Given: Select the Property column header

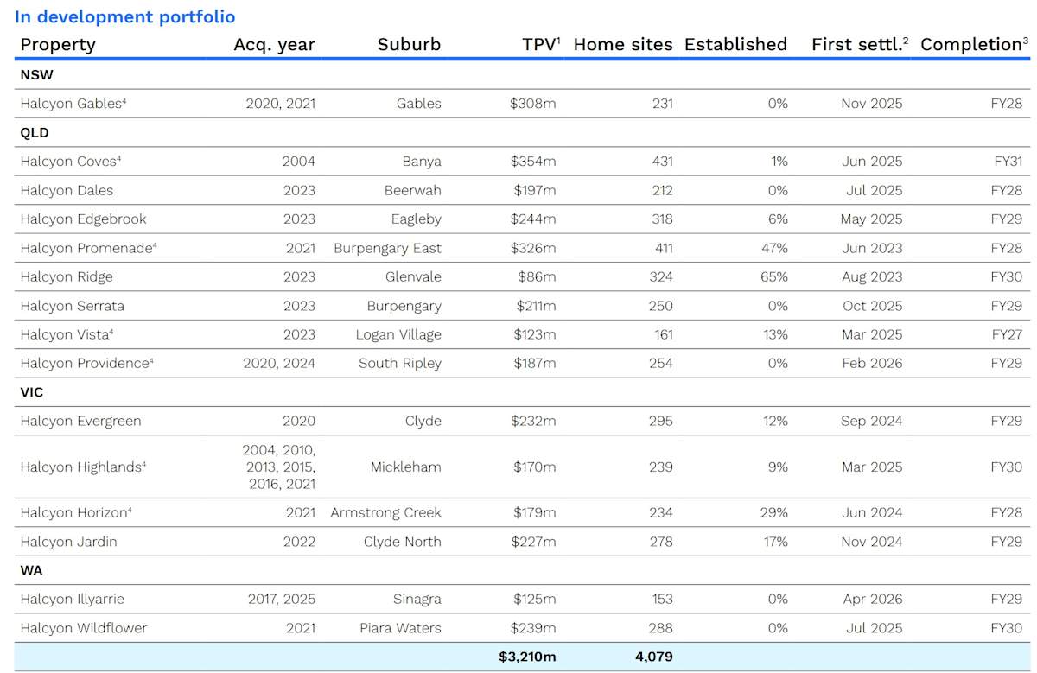Looking at the screenshot, I should (58, 44).
